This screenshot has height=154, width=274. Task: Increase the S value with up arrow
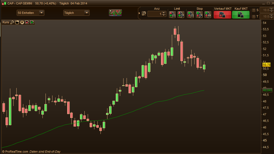pyautogui.click(x=272, y=9)
